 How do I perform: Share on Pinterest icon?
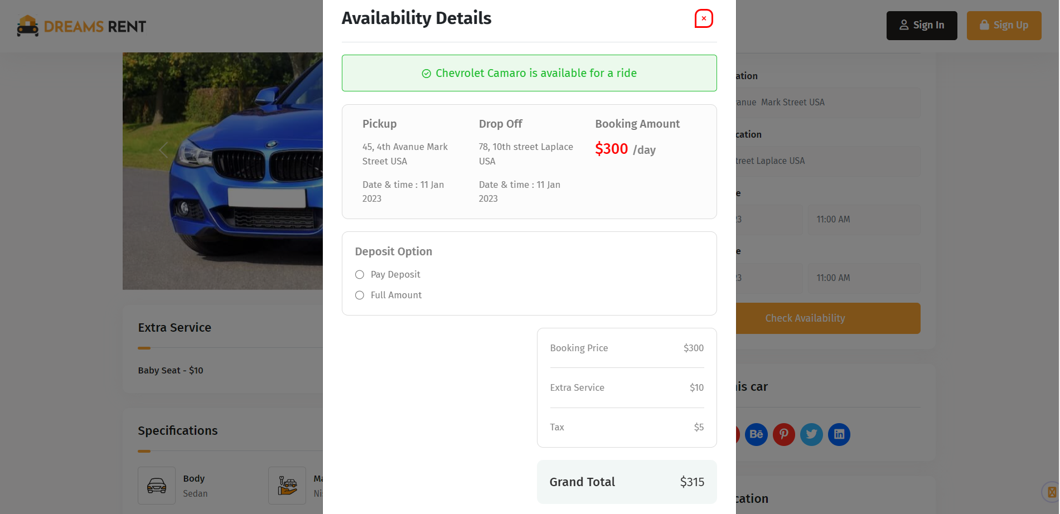[x=784, y=434]
